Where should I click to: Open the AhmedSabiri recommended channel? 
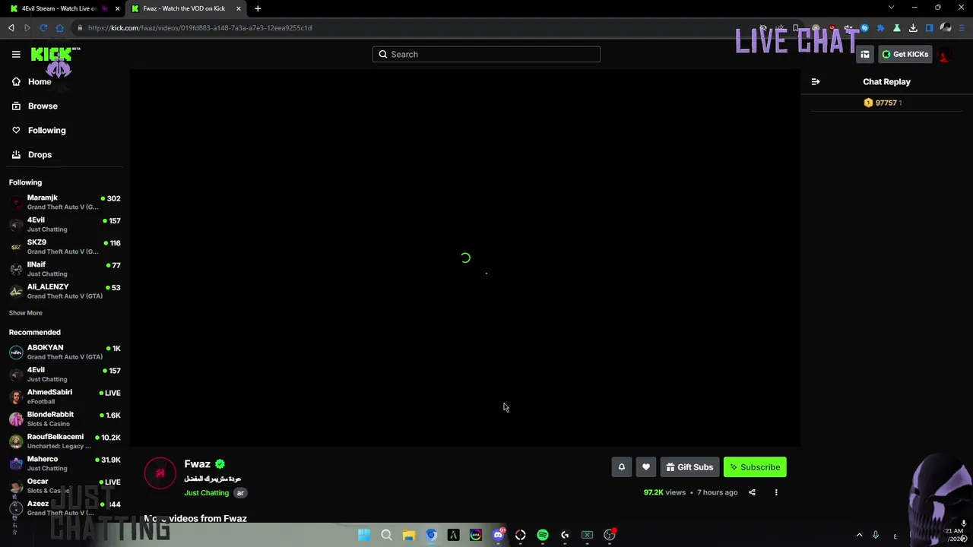coord(65,397)
